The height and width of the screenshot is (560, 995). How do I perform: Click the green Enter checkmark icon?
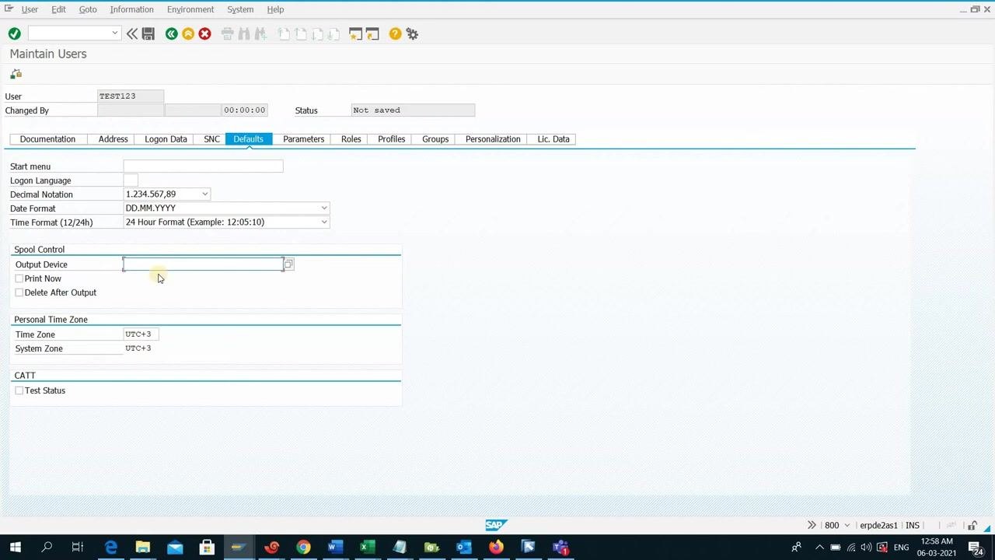pos(14,33)
